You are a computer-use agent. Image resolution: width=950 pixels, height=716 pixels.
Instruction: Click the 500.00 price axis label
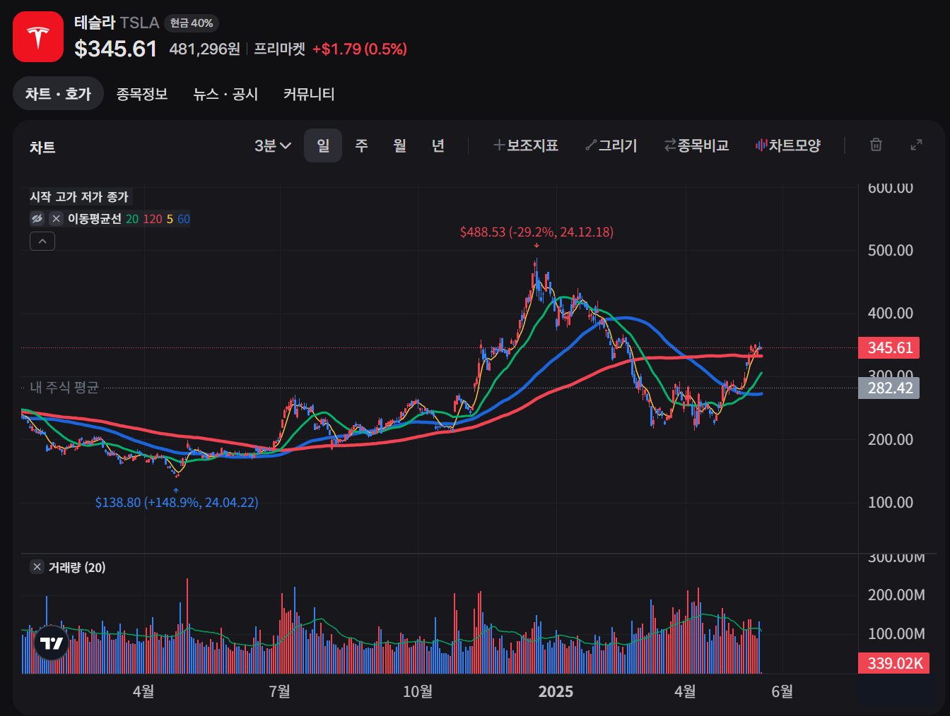891,251
